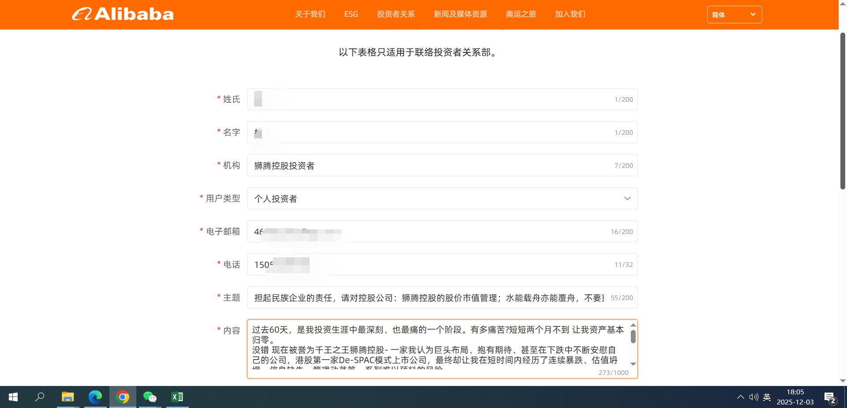
Task: Open the 新闻及媒体资源 menu
Action: (x=460, y=14)
